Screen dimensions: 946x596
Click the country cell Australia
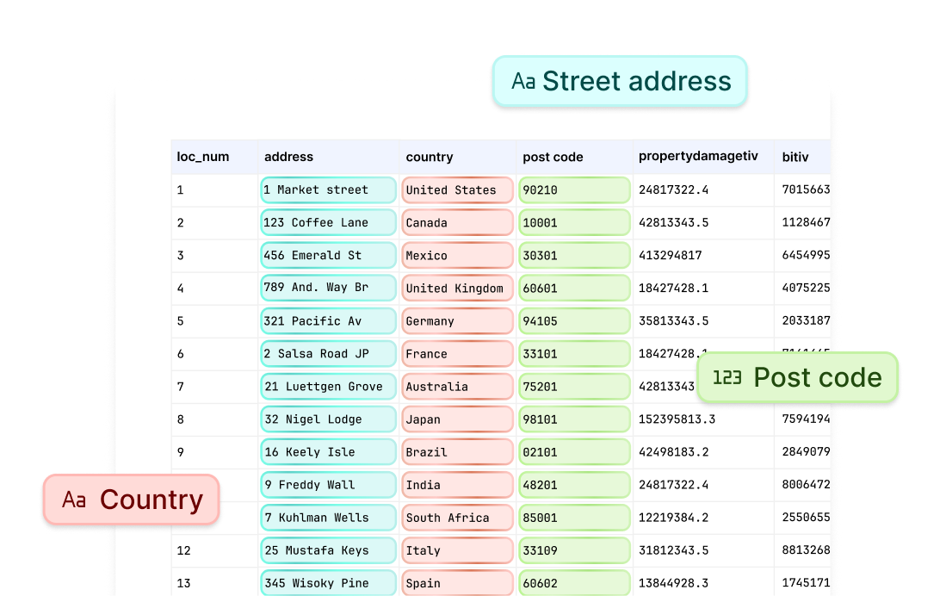point(457,386)
